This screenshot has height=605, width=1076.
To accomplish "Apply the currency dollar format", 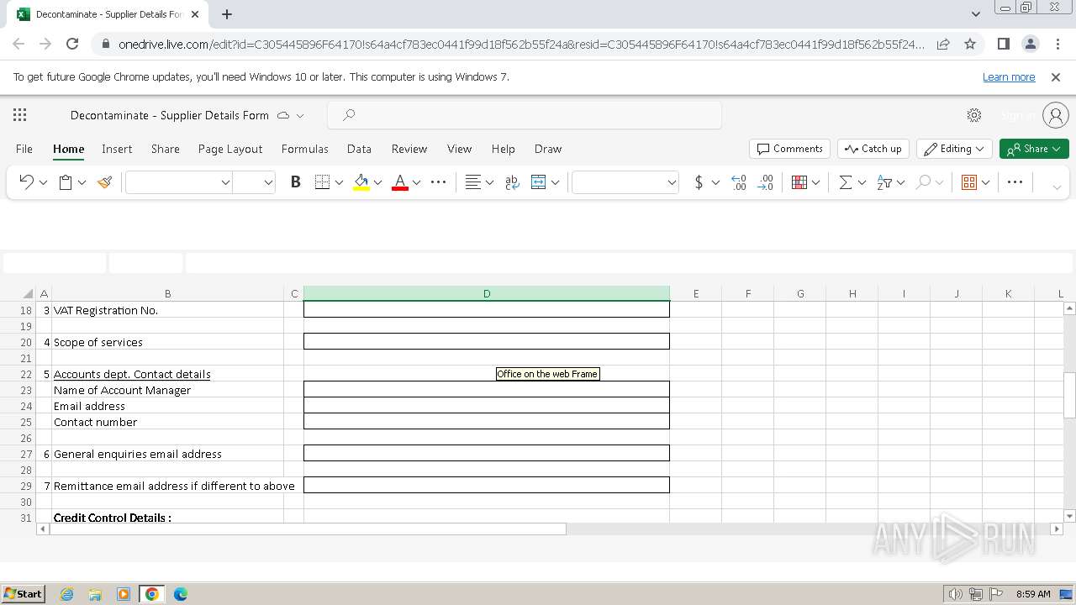I will pyautogui.click(x=699, y=182).
